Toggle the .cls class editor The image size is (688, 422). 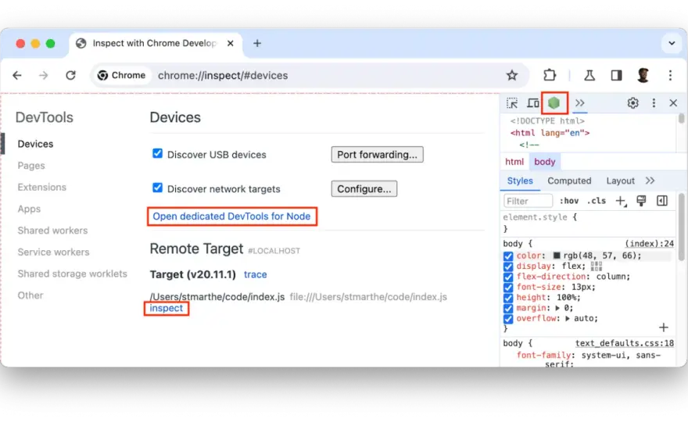click(x=597, y=201)
